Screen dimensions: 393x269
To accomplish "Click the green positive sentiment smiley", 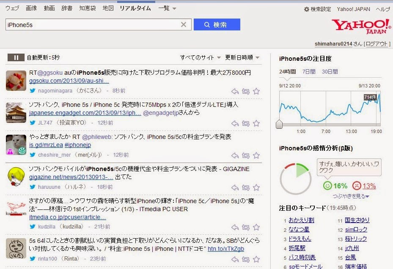I will tap(327, 186).
